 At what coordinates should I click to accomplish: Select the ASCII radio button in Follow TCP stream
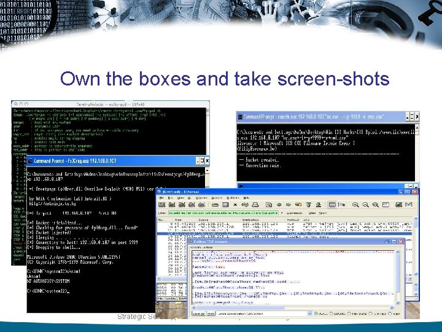(x=316, y=314)
